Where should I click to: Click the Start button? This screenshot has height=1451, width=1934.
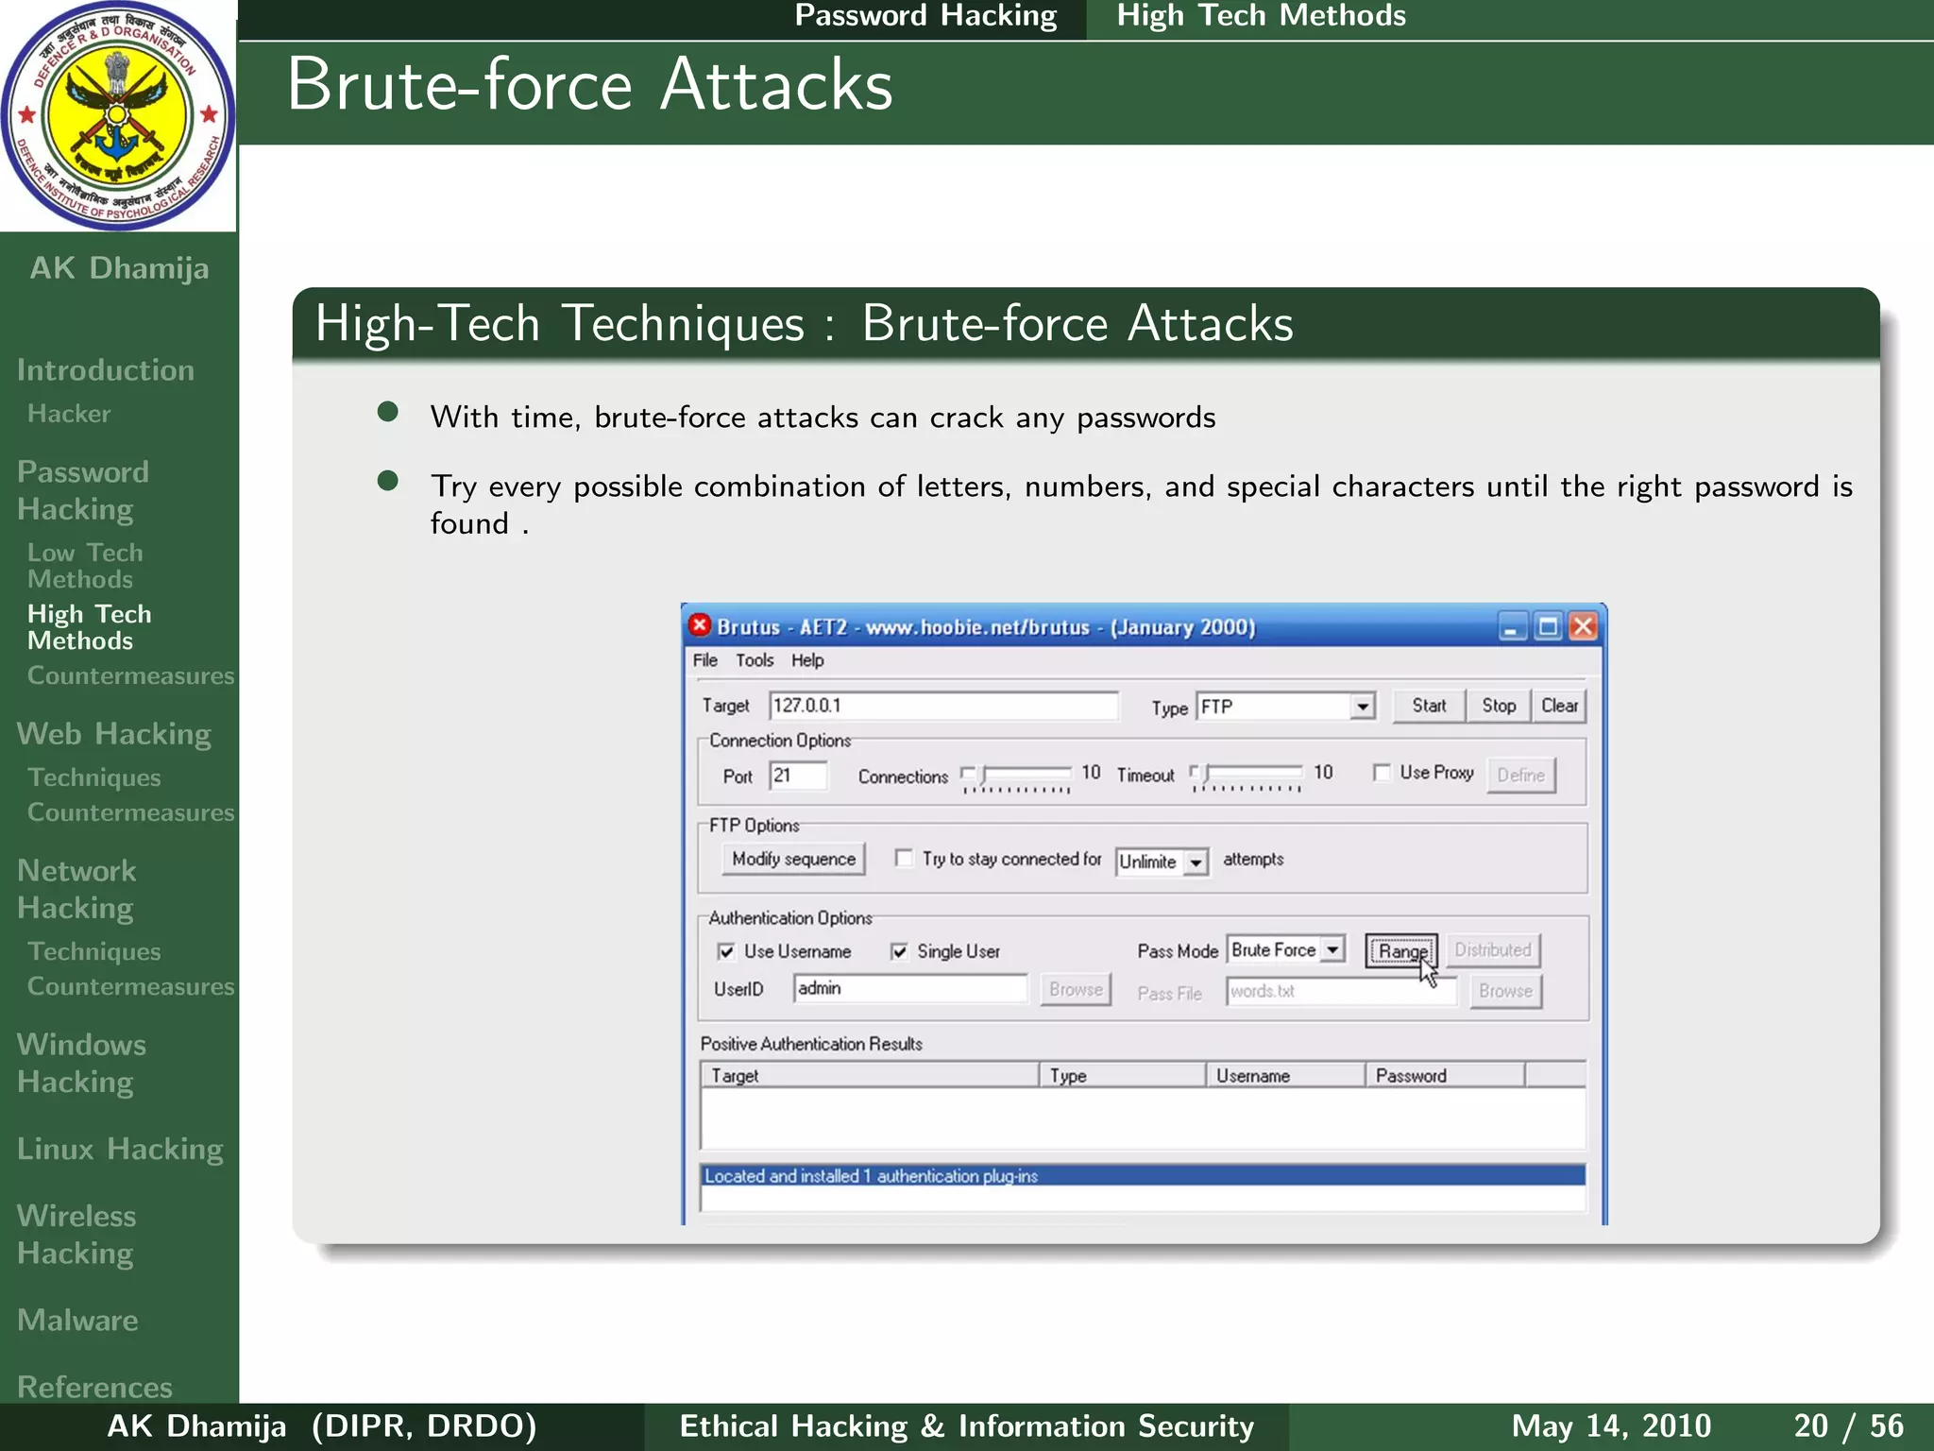pyautogui.click(x=1429, y=706)
